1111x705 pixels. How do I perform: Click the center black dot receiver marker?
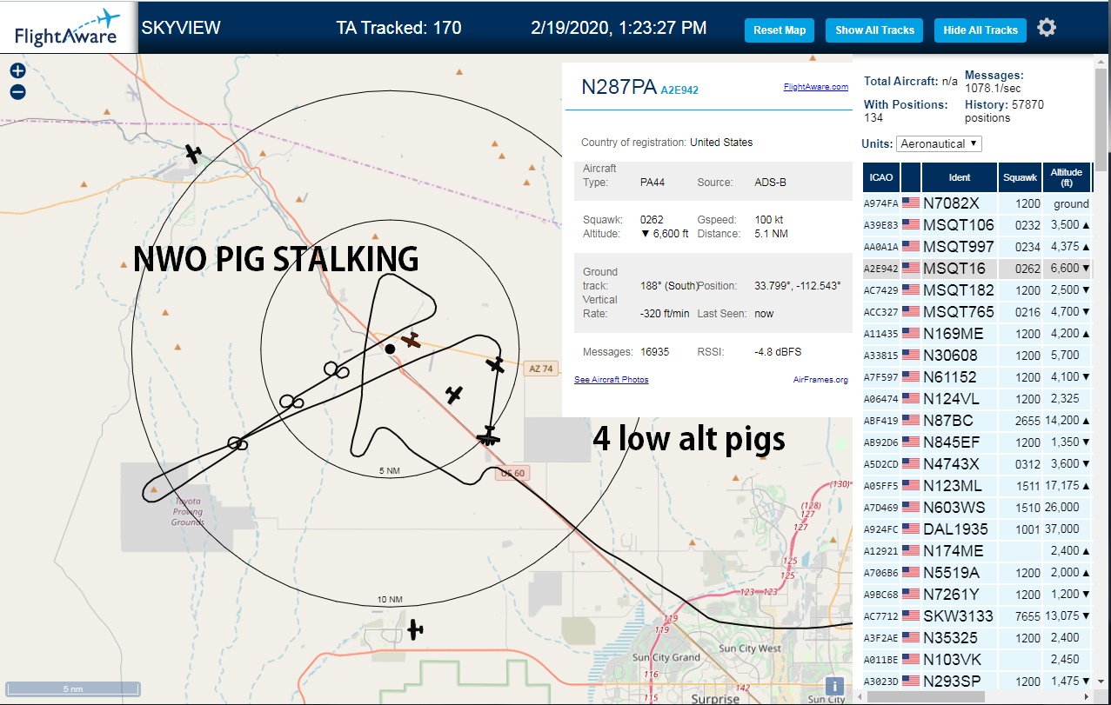click(x=390, y=349)
